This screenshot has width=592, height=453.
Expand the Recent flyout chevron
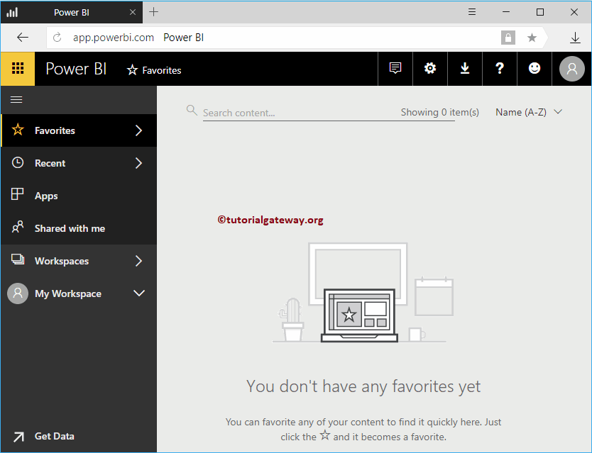(138, 163)
